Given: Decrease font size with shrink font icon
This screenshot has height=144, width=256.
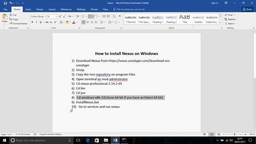Looking at the screenshot, I should click(64, 16).
